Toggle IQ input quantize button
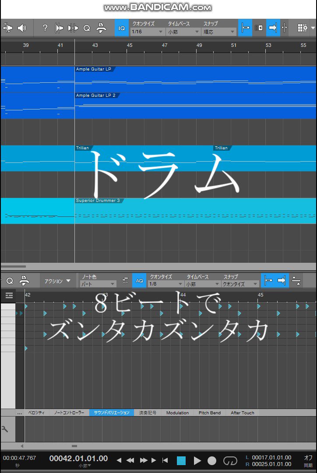Screen dimensions: 317x473 coord(122,28)
